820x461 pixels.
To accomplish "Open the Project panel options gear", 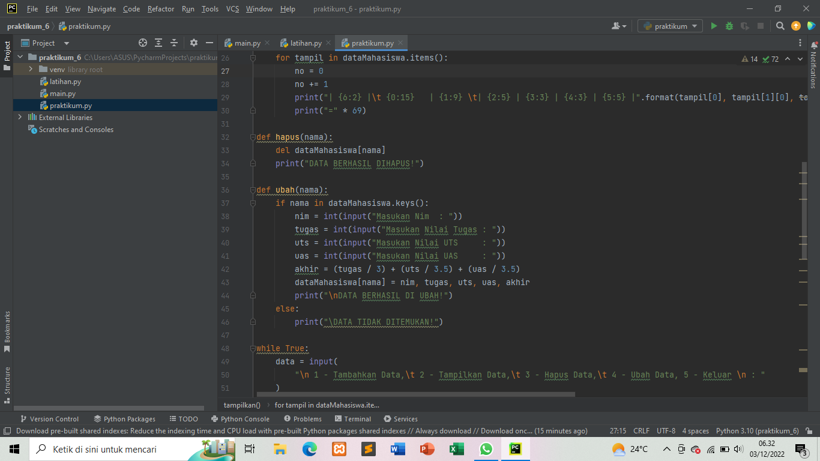I will pos(193,43).
